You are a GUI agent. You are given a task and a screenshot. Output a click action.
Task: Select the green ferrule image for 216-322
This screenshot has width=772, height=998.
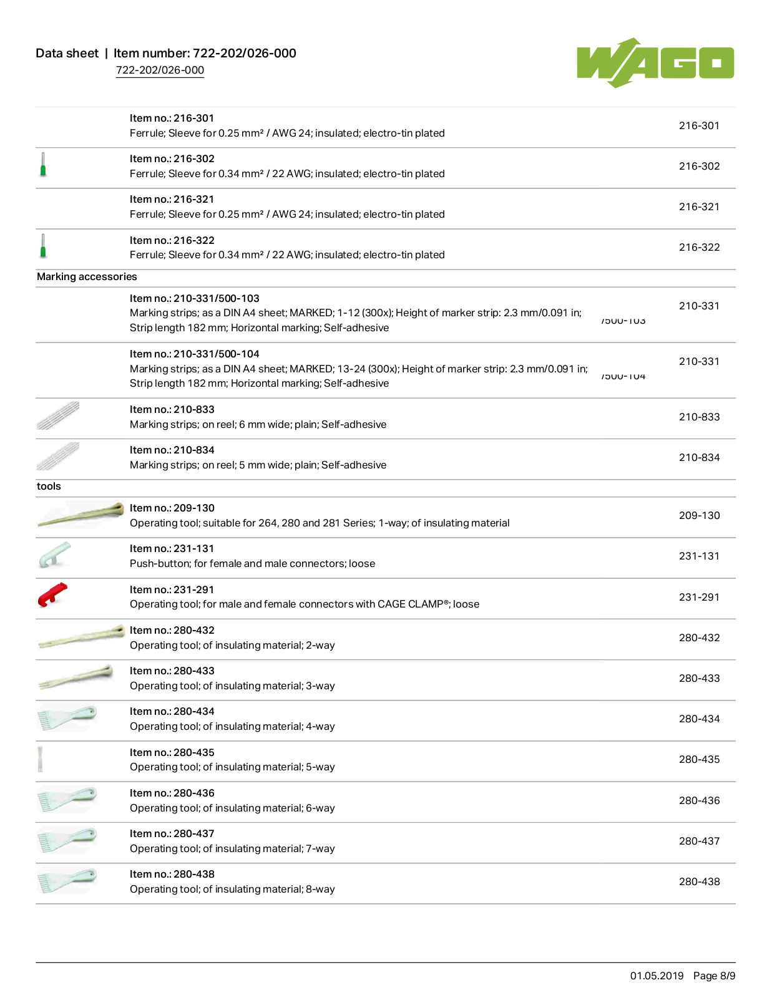[43, 246]
